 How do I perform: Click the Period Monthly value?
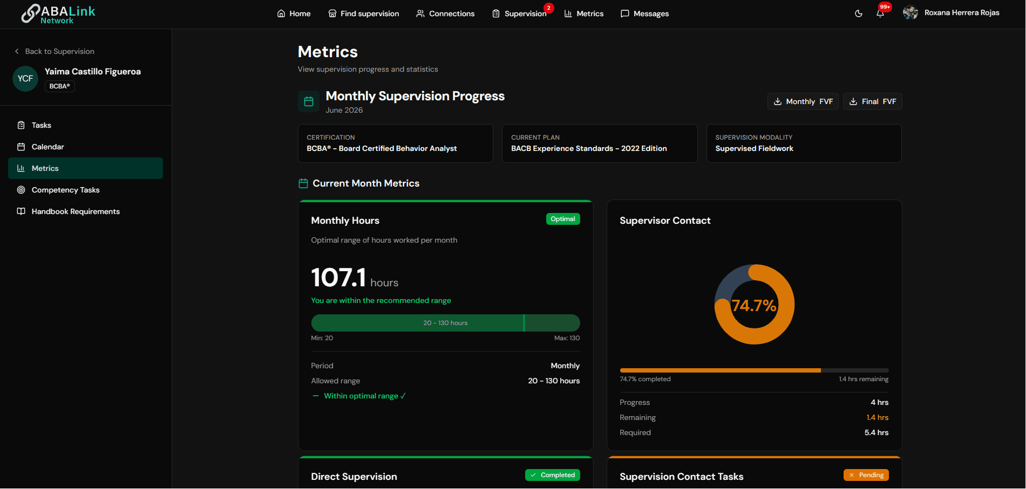pos(565,366)
